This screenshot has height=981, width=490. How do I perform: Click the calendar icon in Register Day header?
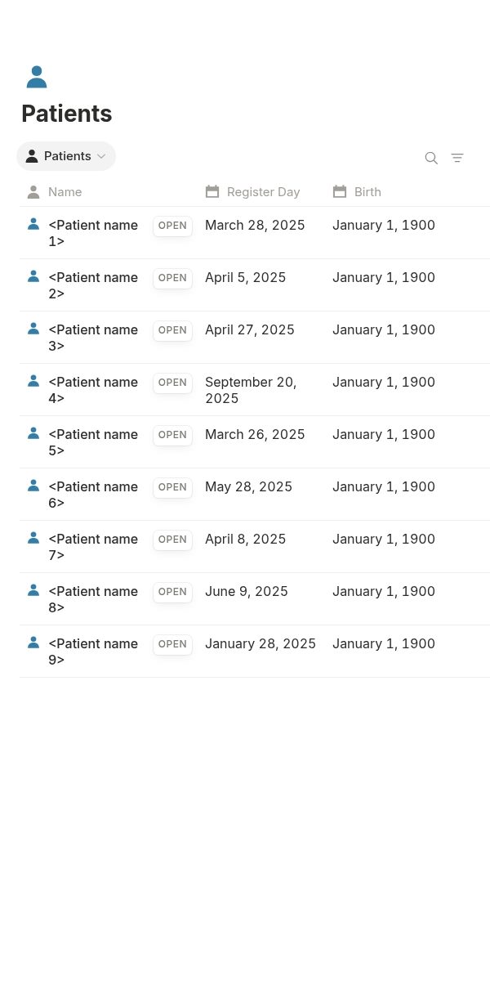(x=212, y=191)
